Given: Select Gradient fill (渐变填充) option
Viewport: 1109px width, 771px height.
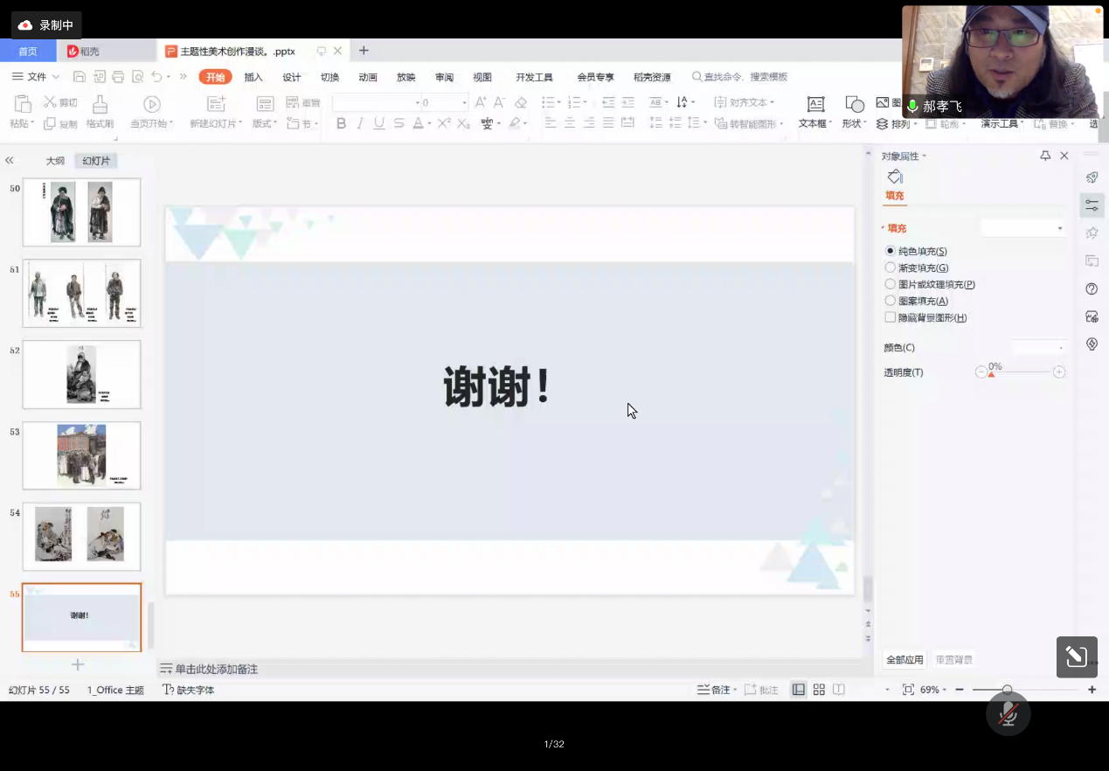Looking at the screenshot, I should coord(891,267).
